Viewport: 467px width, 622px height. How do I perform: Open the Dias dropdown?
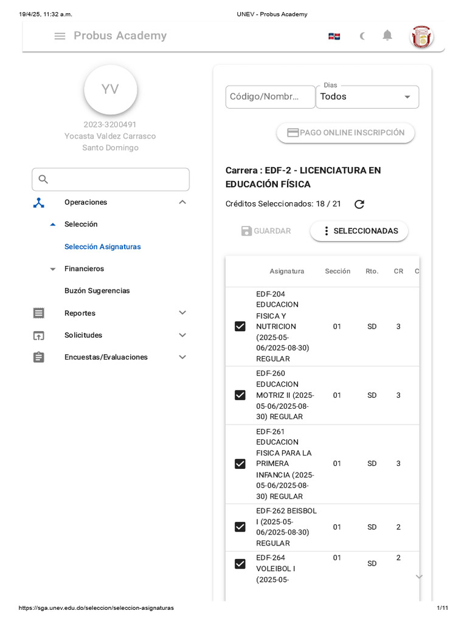pyautogui.click(x=367, y=97)
